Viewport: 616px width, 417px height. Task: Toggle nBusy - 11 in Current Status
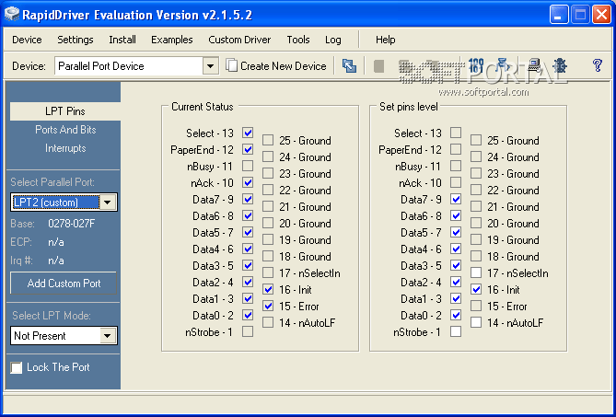point(248,166)
